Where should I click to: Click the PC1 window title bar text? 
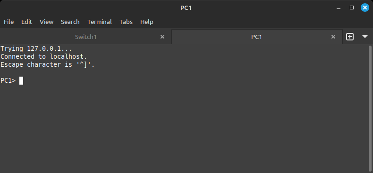tap(186, 8)
